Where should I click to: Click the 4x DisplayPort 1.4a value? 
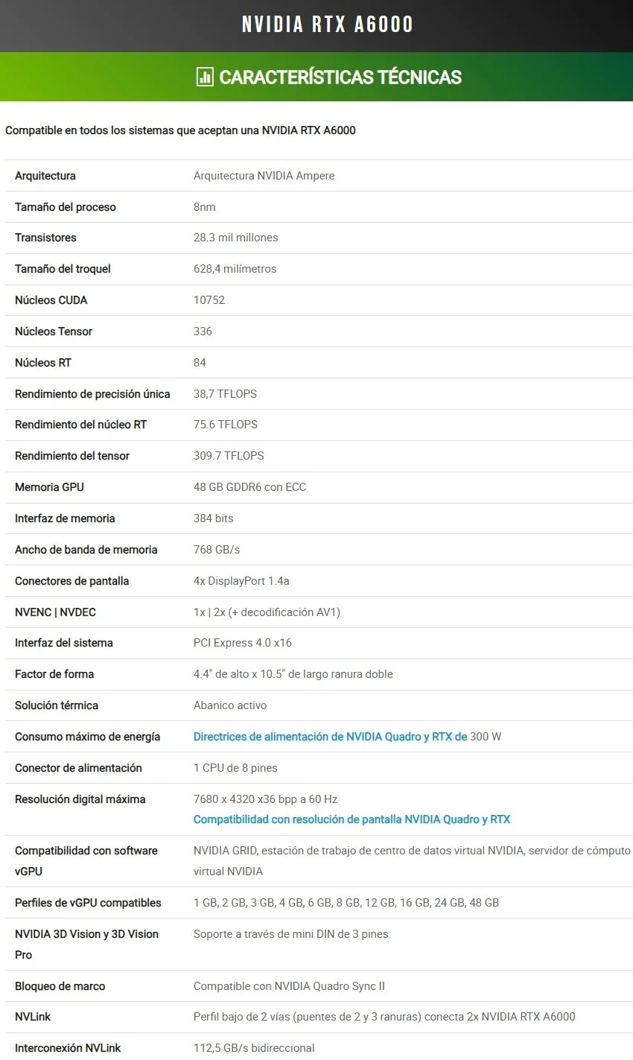(x=241, y=581)
